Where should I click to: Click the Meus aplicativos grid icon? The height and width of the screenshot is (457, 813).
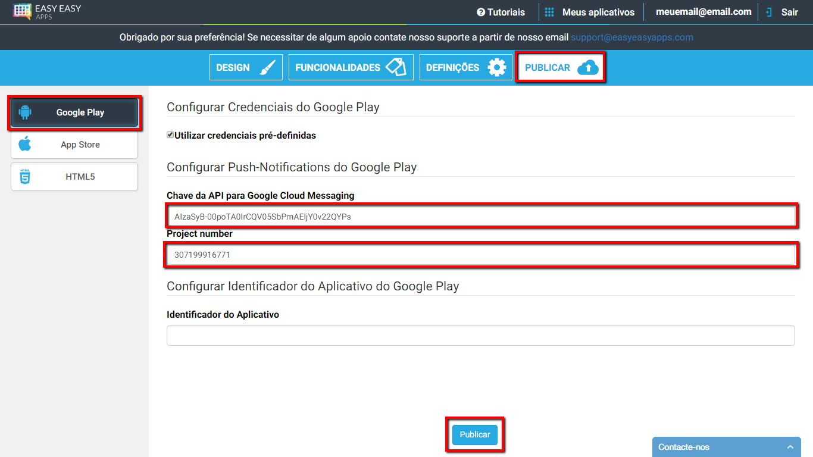point(549,12)
